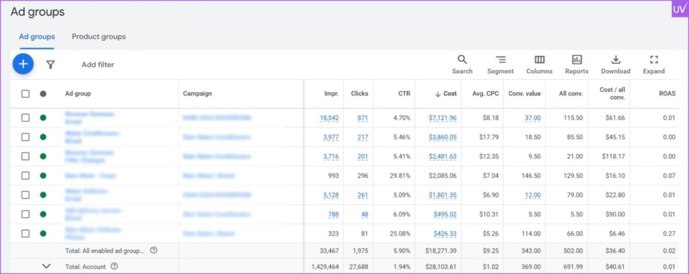Open the Columns modifier
Screen dimensions: 689x274
coord(539,64)
